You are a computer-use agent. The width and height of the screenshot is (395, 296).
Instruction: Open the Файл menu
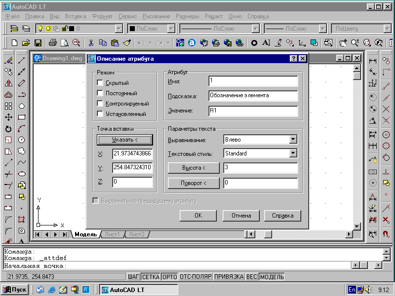pos(12,16)
